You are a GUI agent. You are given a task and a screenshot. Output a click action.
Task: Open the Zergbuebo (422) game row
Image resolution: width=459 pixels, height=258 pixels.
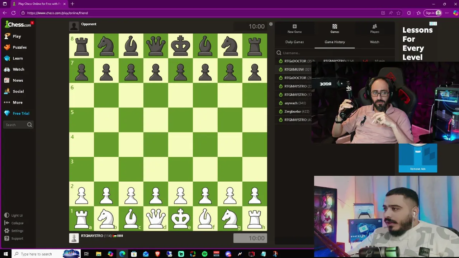pyautogui.click(x=294, y=111)
